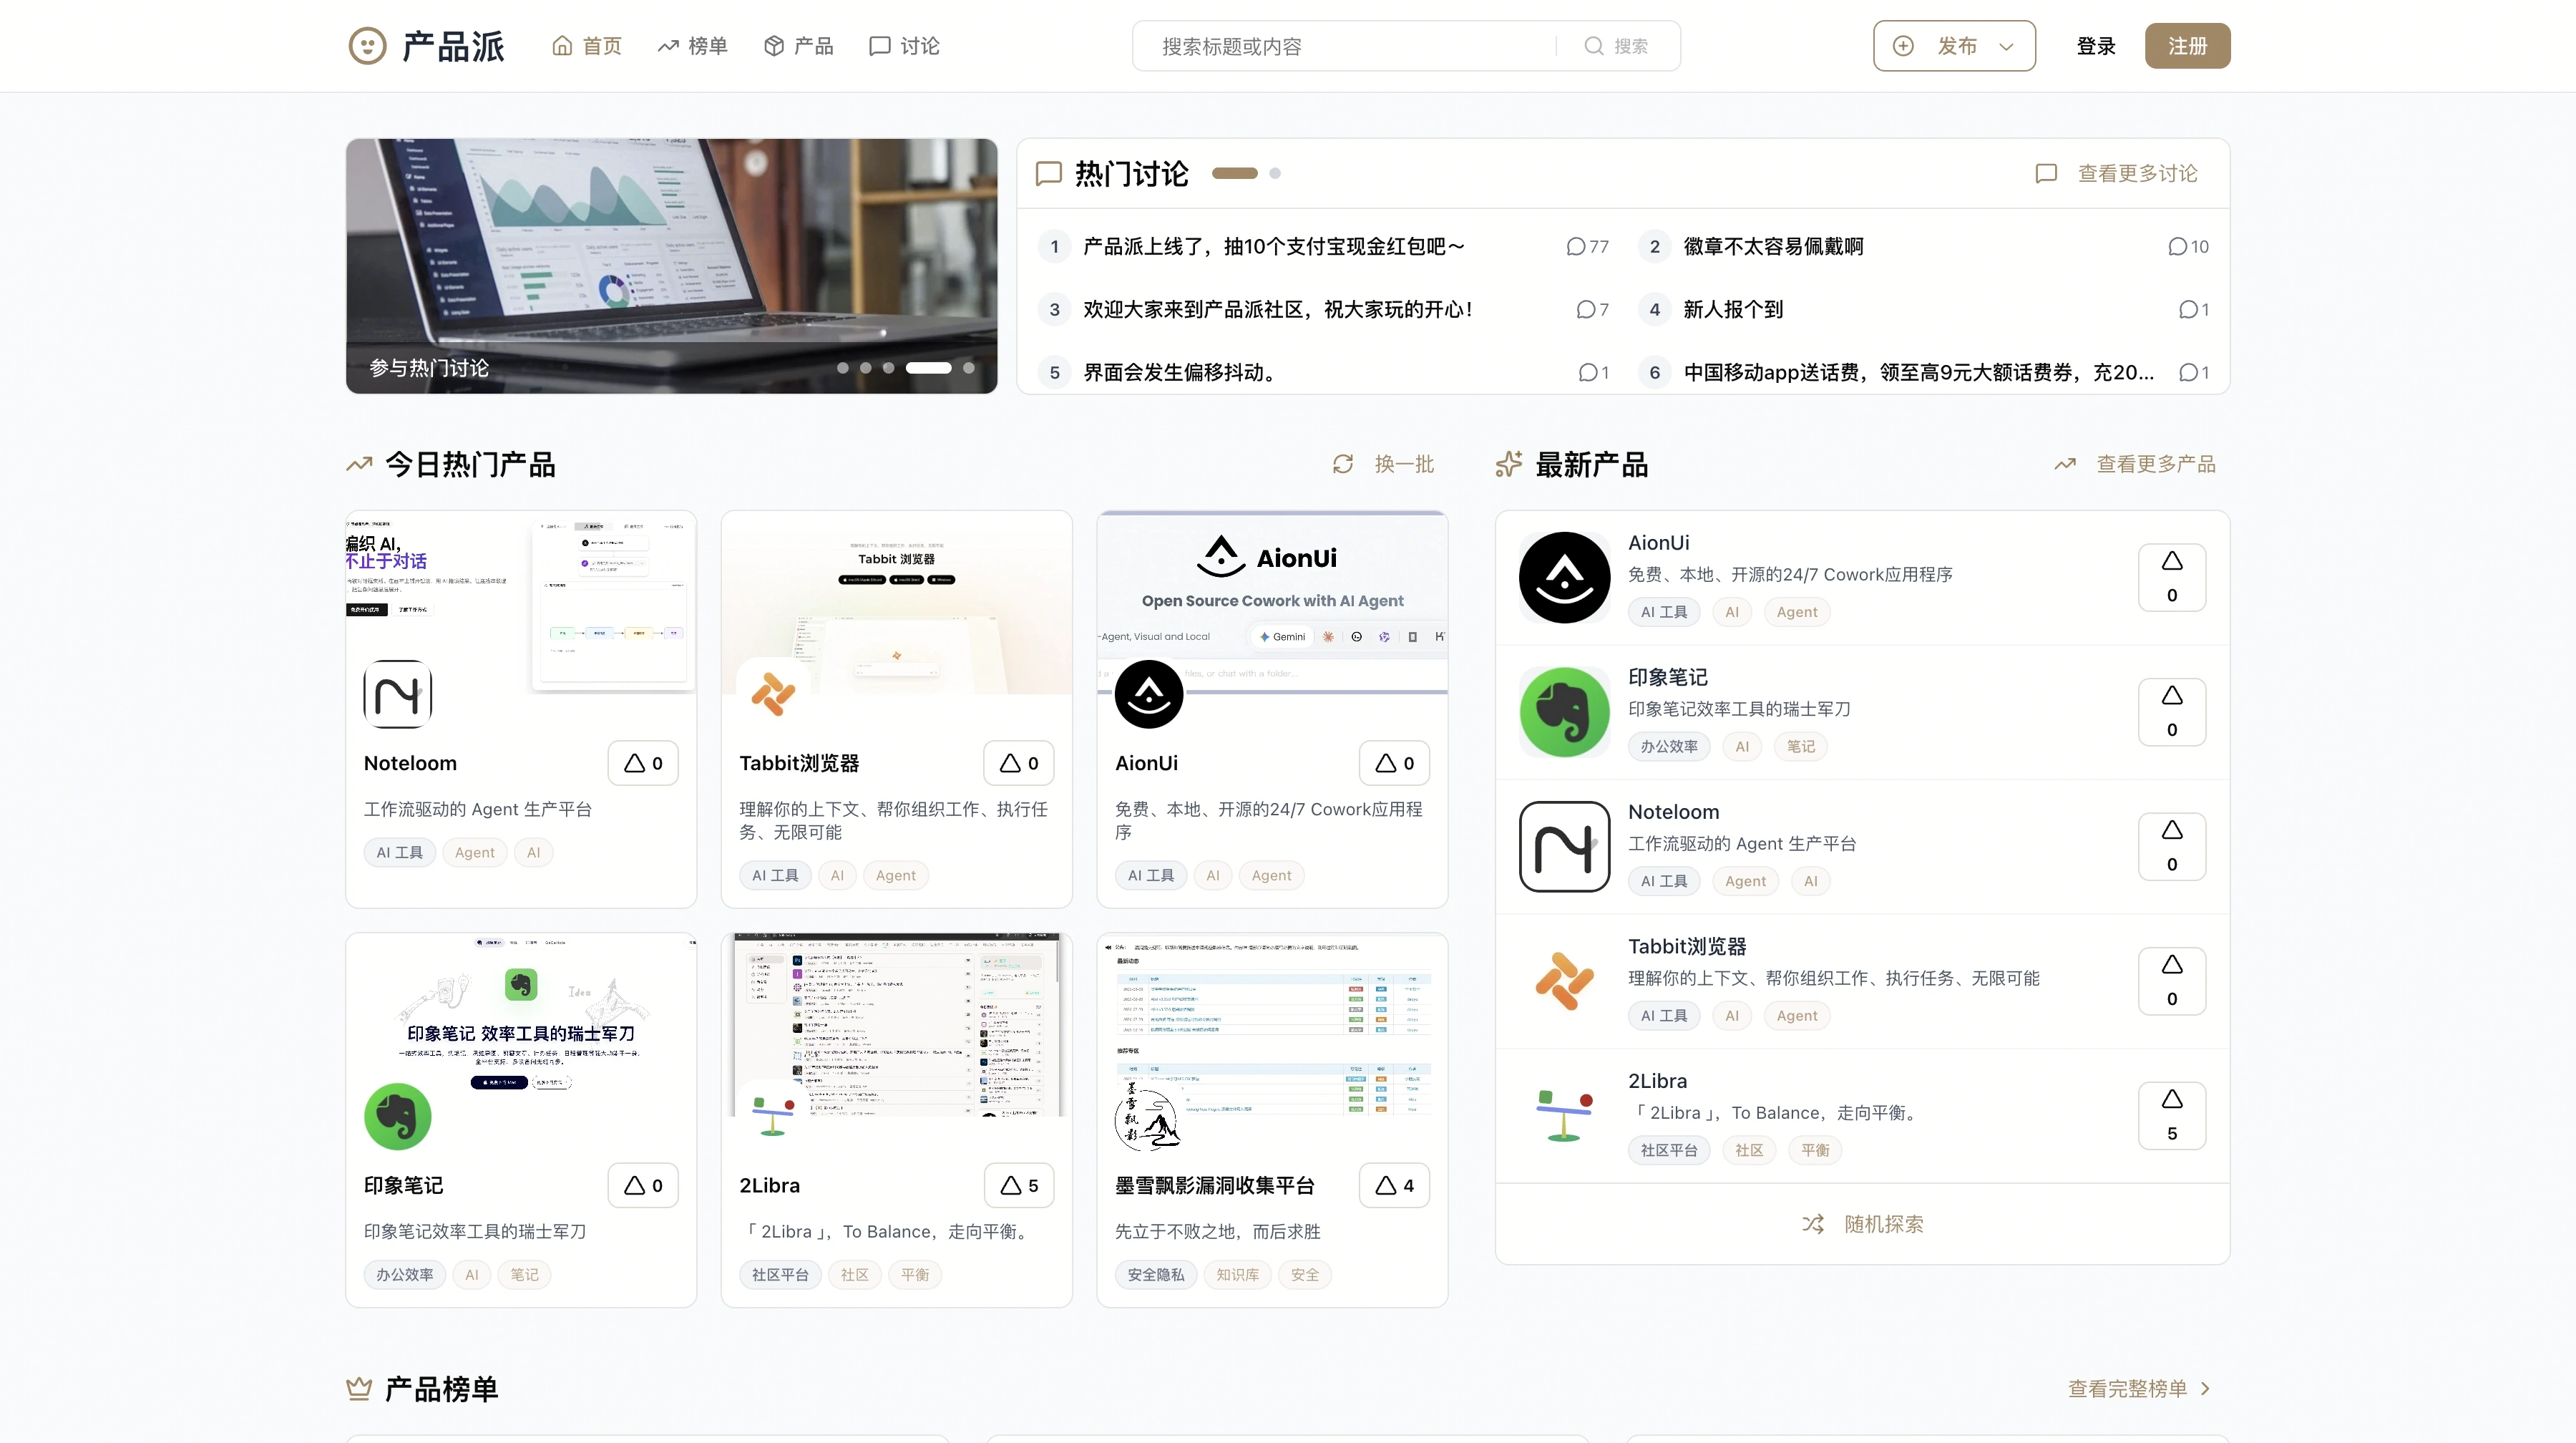
Task: Select 首页 in the top navigation
Action: click(587, 46)
